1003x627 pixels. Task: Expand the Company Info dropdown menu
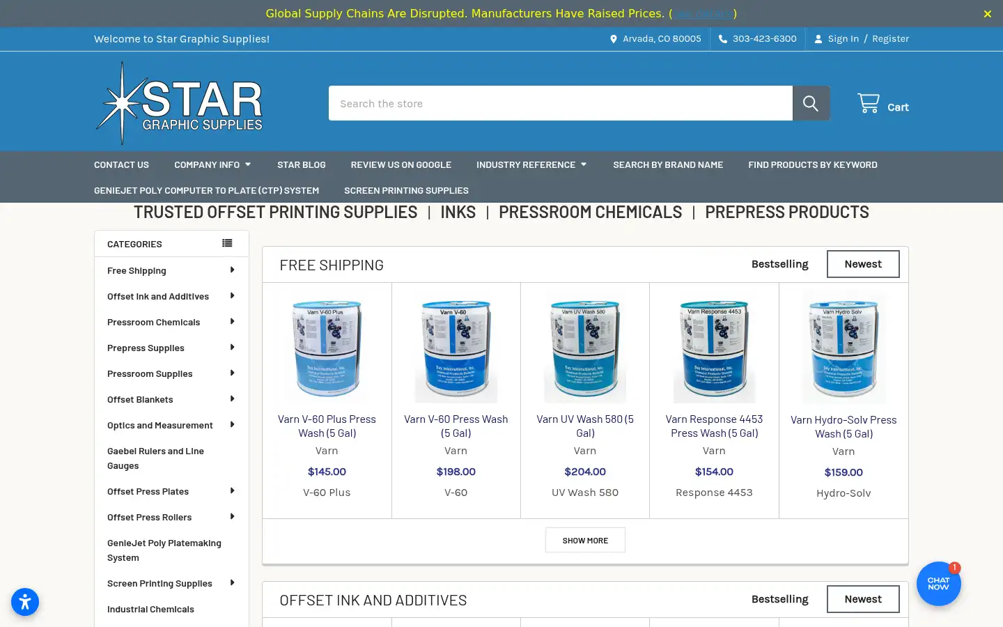pos(212,164)
